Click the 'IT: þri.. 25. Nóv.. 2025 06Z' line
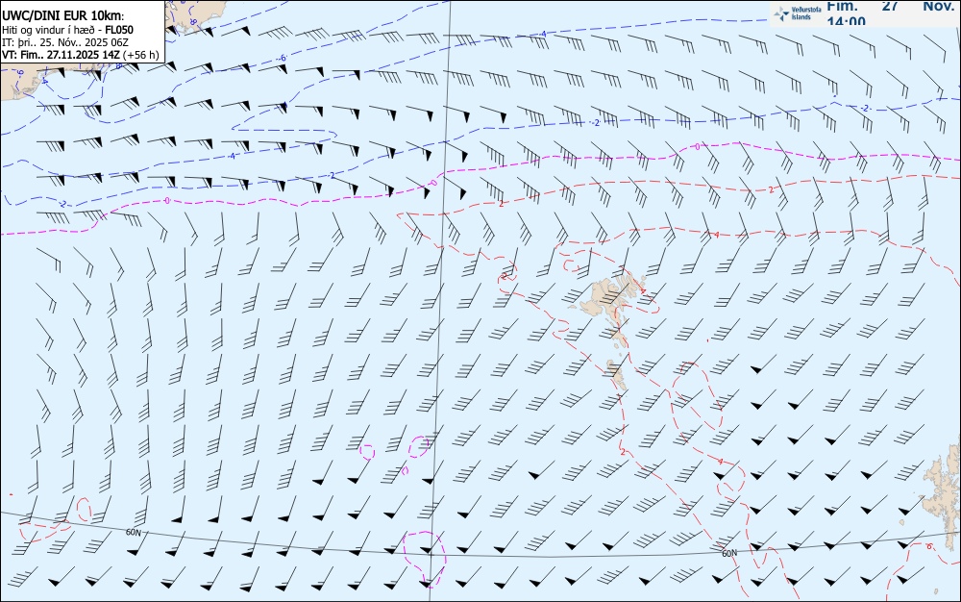This screenshot has height=602, width=961. [x=65, y=41]
